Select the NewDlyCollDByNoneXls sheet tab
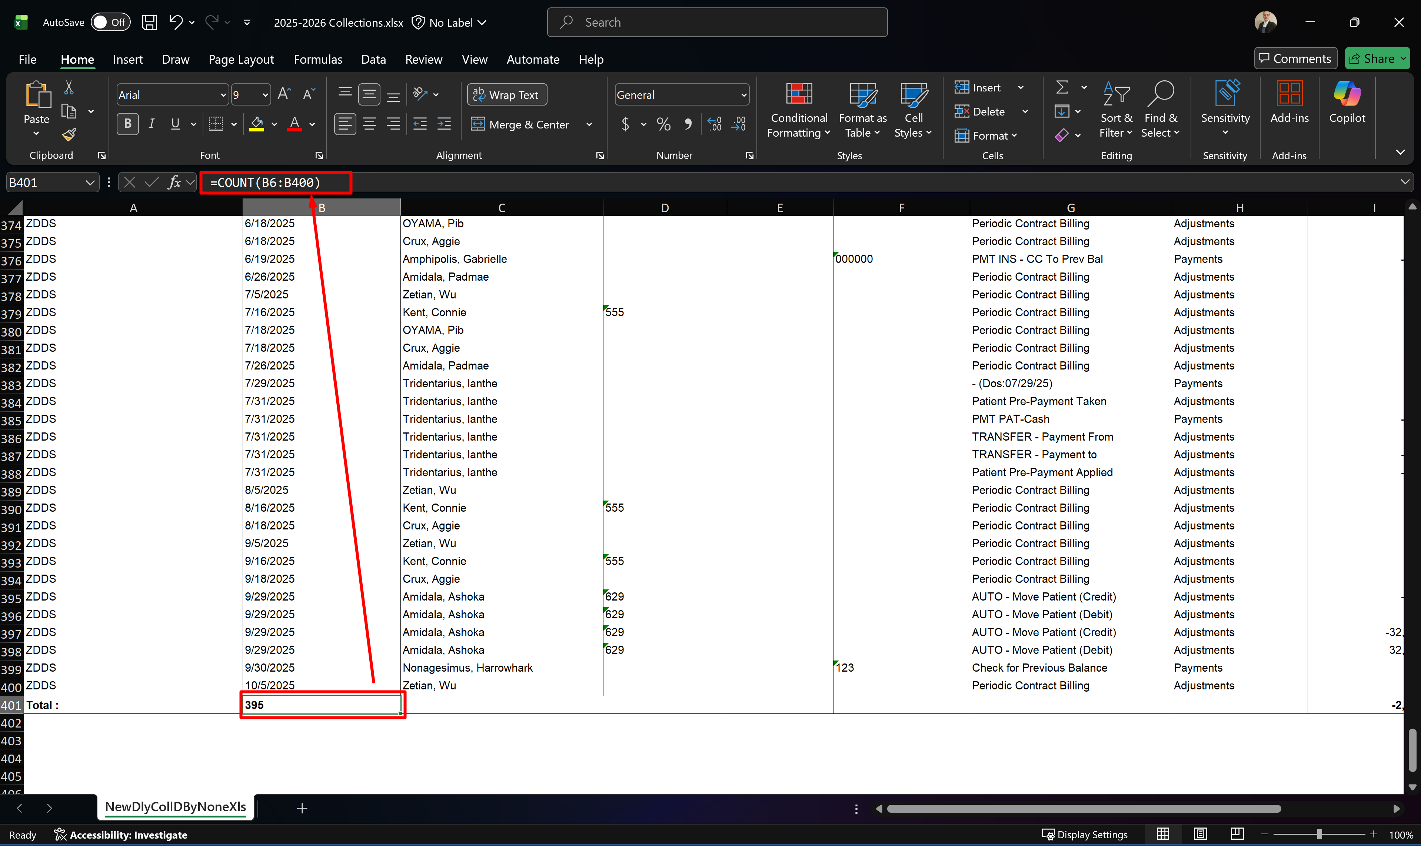The width and height of the screenshot is (1421, 846). coord(176,807)
